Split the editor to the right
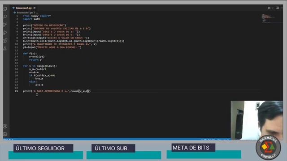 point(277,8)
